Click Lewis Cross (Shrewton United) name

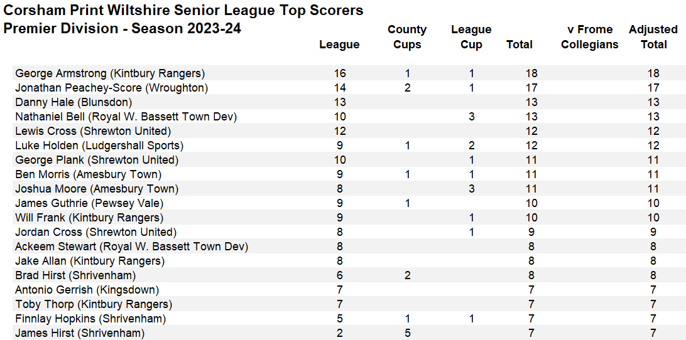[92, 131]
